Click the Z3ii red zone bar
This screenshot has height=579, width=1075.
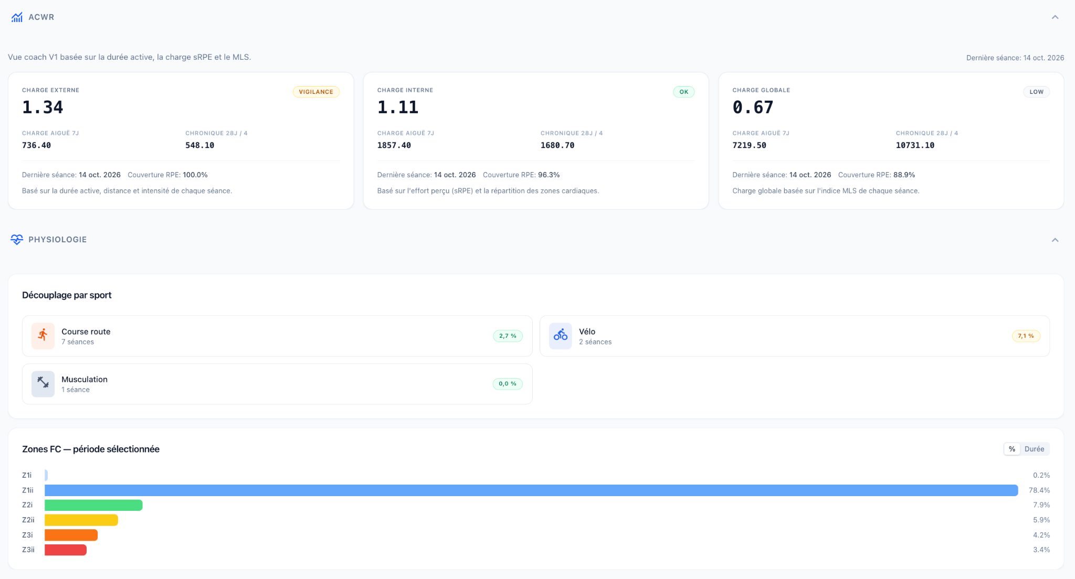pyautogui.click(x=66, y=550)
